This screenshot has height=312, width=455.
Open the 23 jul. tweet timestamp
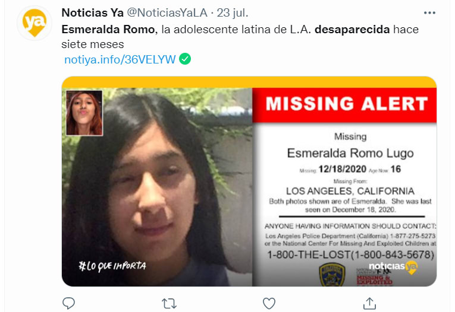tap(233, 12)
